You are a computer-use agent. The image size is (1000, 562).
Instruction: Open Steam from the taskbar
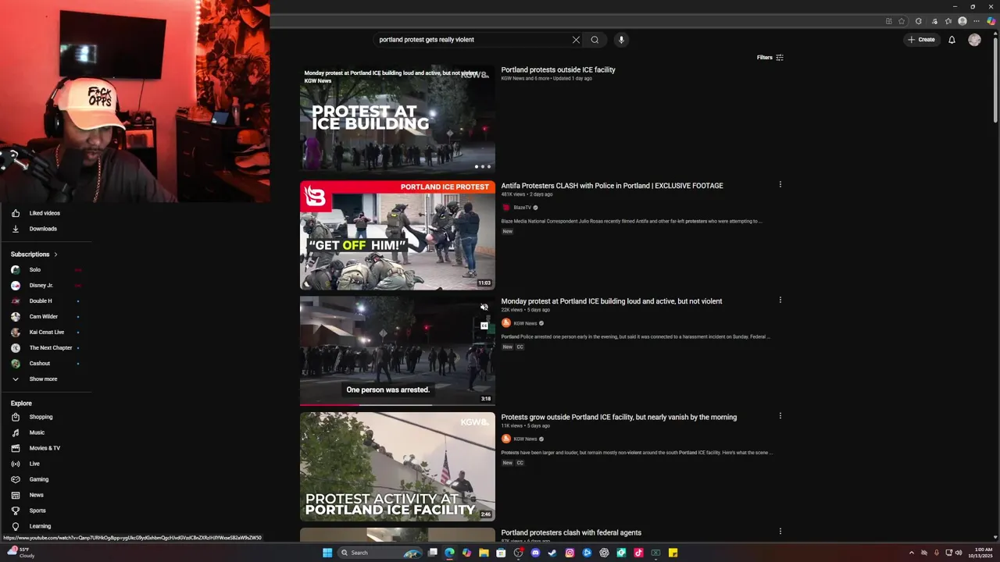(552, 553)
